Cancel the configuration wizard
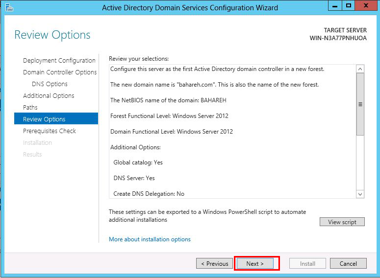The image size is (380, 278). point(348,263)
